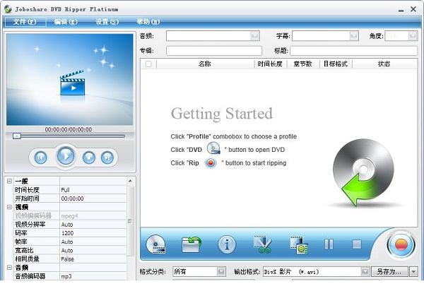Stop the preview player

click(89, 158)
